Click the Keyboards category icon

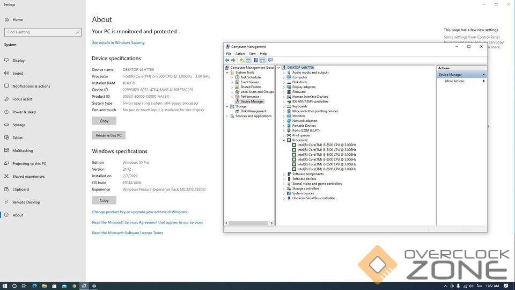click(289, 106)
